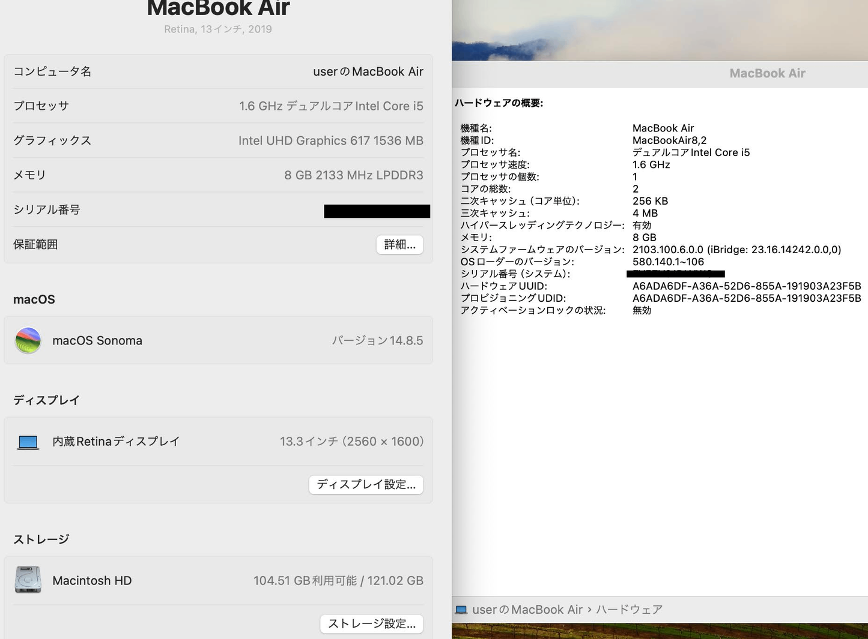
Task: Click OS loader version 580.140.1~106
Action: tap(668, 262)
